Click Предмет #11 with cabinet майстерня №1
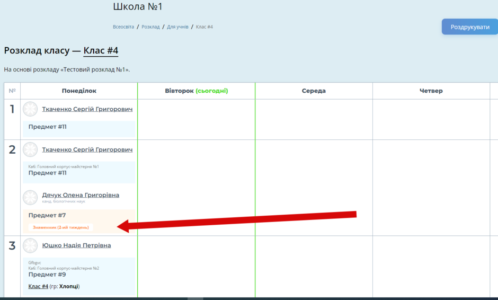 click(x=47, y=173)
